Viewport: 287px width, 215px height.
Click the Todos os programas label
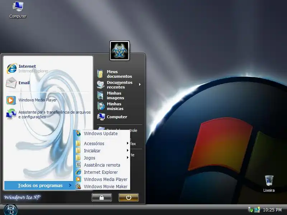(x=40, y=185)
